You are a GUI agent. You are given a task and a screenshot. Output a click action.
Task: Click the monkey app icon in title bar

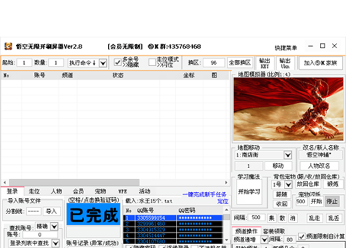[x=8, y=46]
